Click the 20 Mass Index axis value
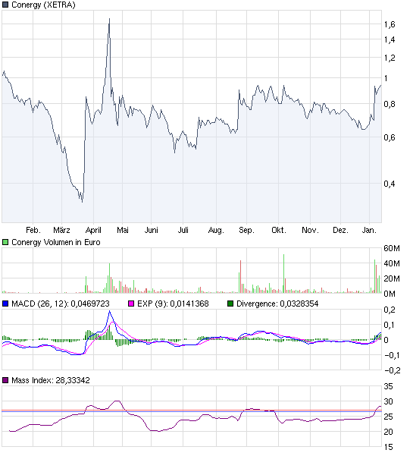 [389, 433]
